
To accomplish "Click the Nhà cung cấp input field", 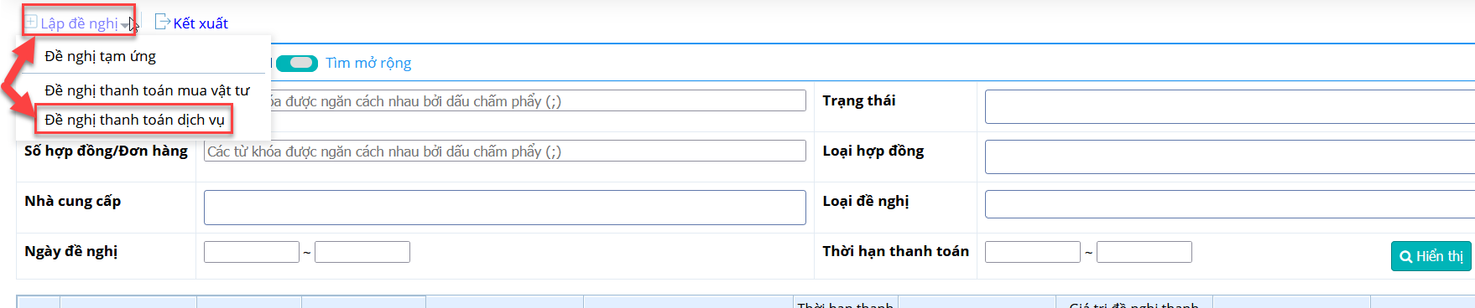I will tap(504, 208).
